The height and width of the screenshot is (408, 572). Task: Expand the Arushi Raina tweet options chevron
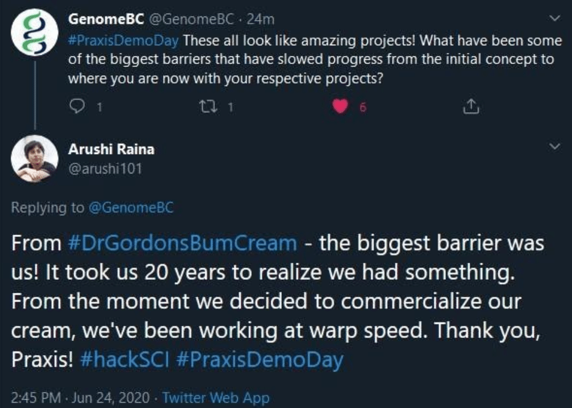554,146
